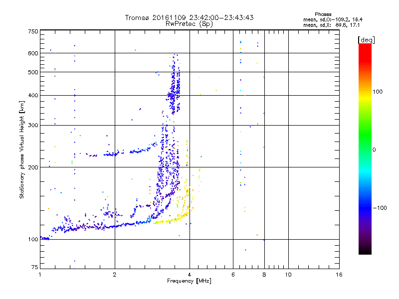399x299 pixels.
Task: Click the '6' frequency axis label
Action: click(x=233, y=275)
